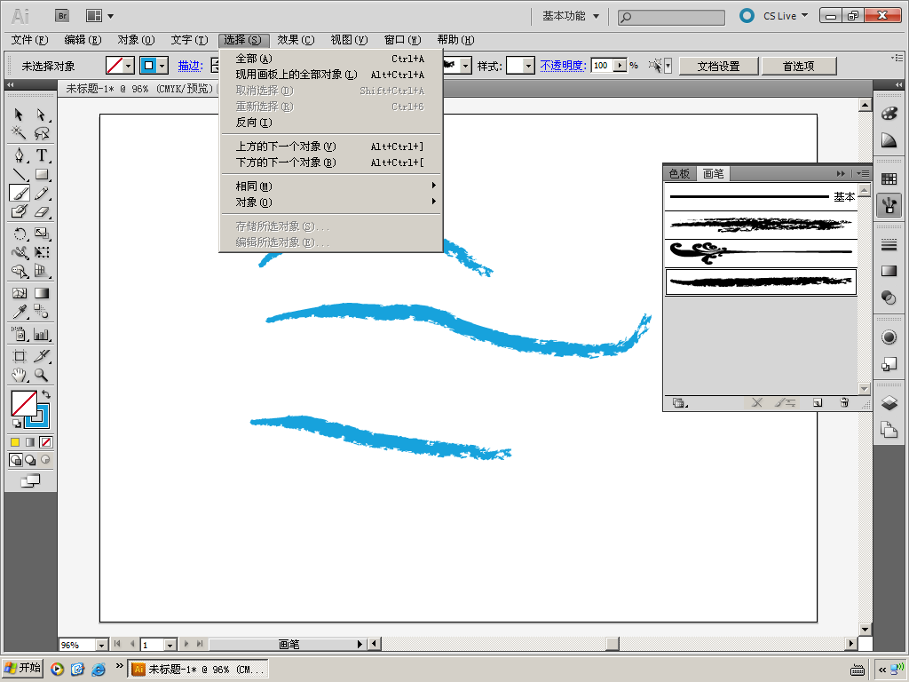909x682 pixels.
Task: Swap fill and stroke colors
Action: [x=46, y=394]
